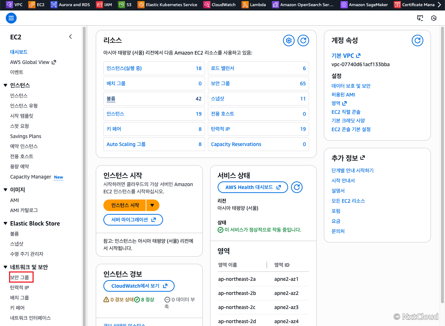Open the Lambda service shortcut

tap(254, 5)
